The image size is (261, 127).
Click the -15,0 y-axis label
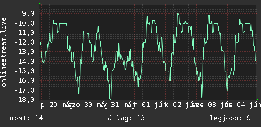click(24, 71)
